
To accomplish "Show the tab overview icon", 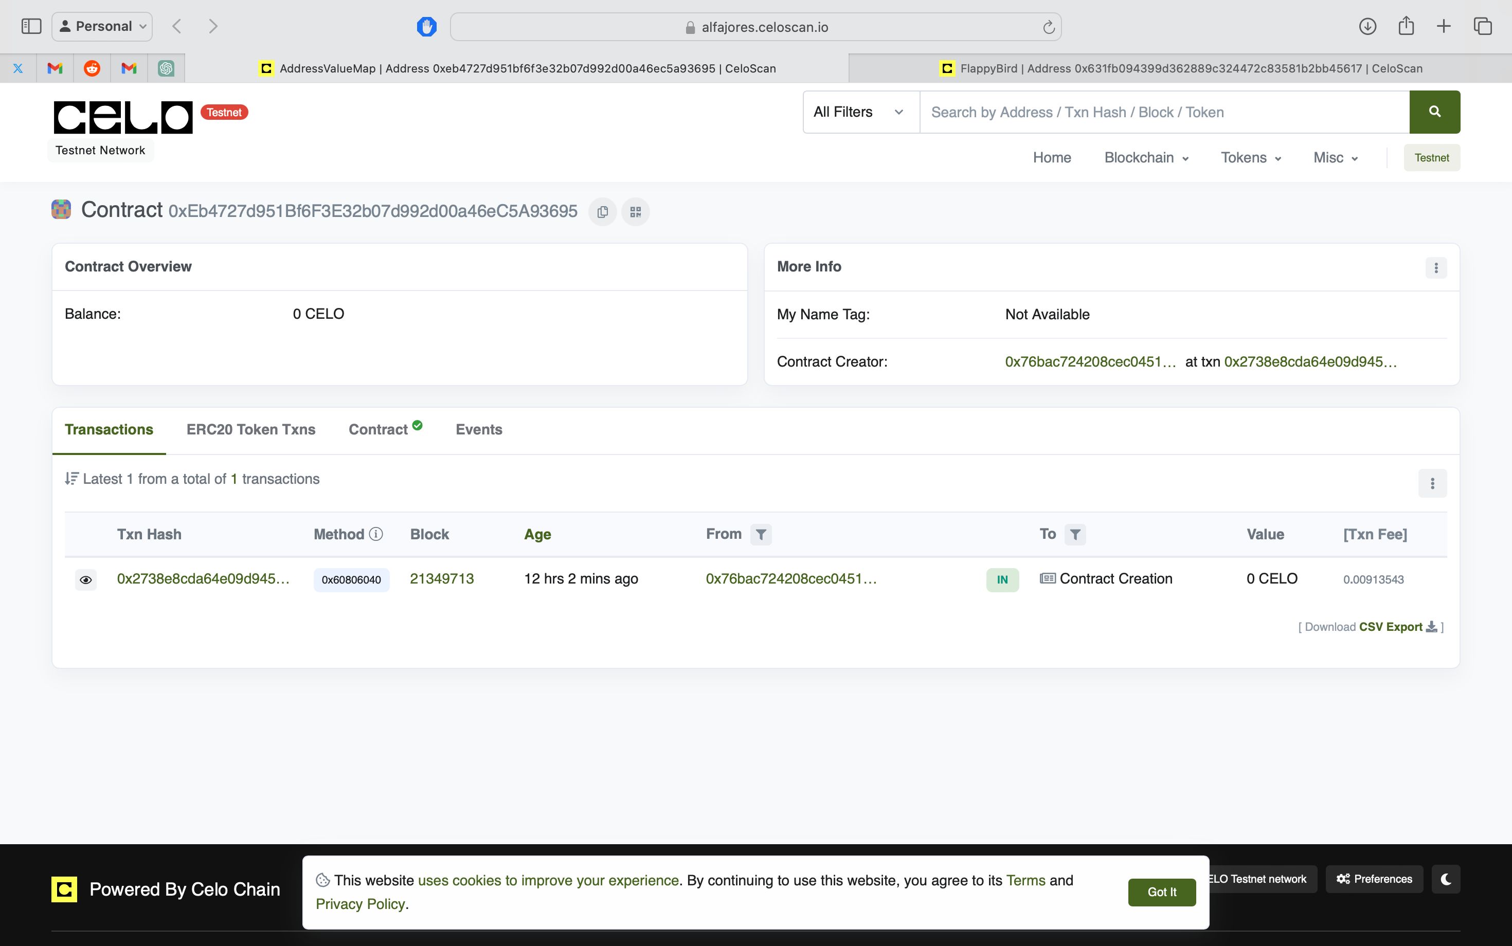I will (x=1483, y=26).
